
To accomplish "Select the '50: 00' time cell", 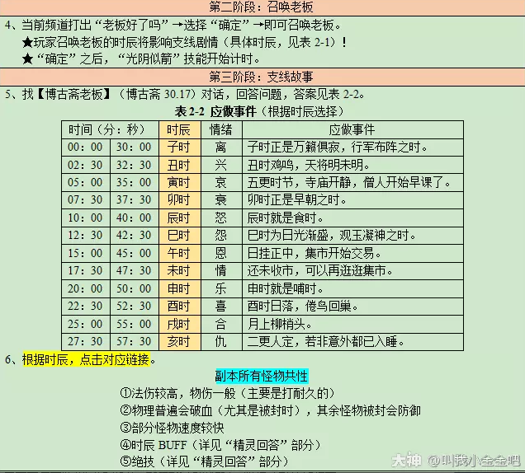I will point(134,288).
